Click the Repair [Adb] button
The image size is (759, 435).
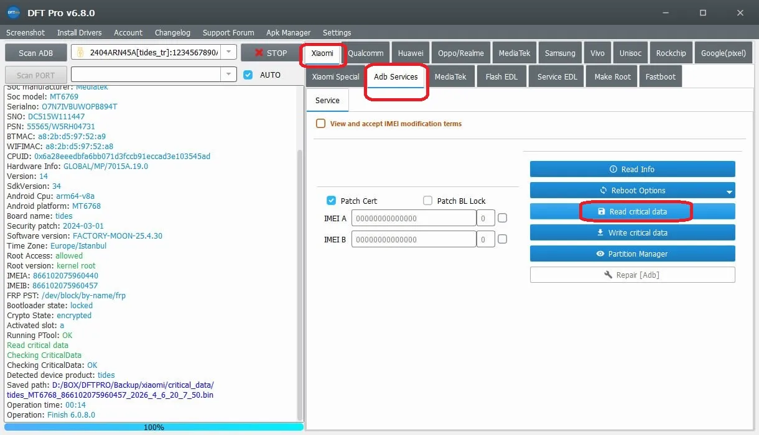[x=632, y=275]
